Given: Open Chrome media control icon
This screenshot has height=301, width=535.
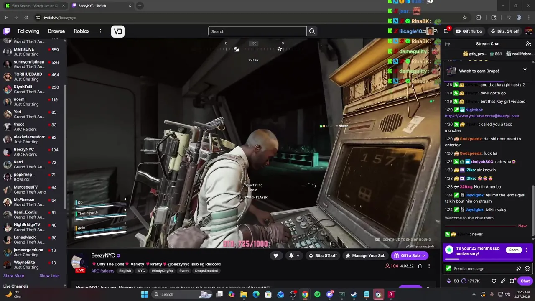Looking at the screenshot, I should (508, 18).
